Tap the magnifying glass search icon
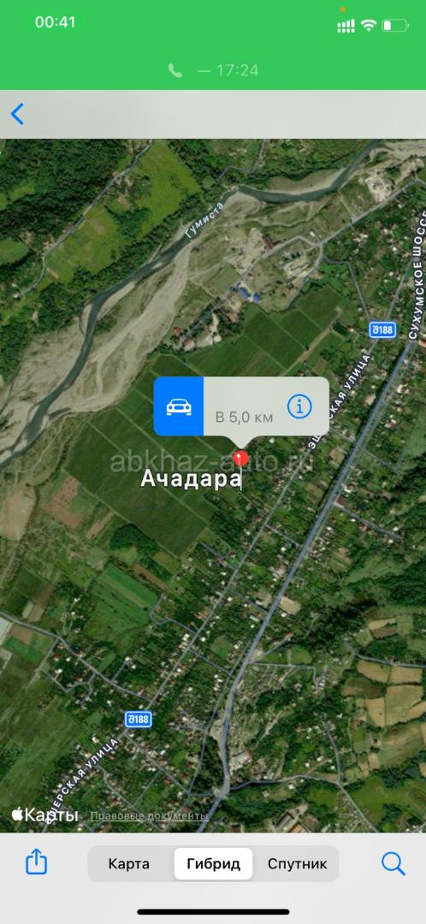This screenshot has width=426, height=924. (393, 864)
